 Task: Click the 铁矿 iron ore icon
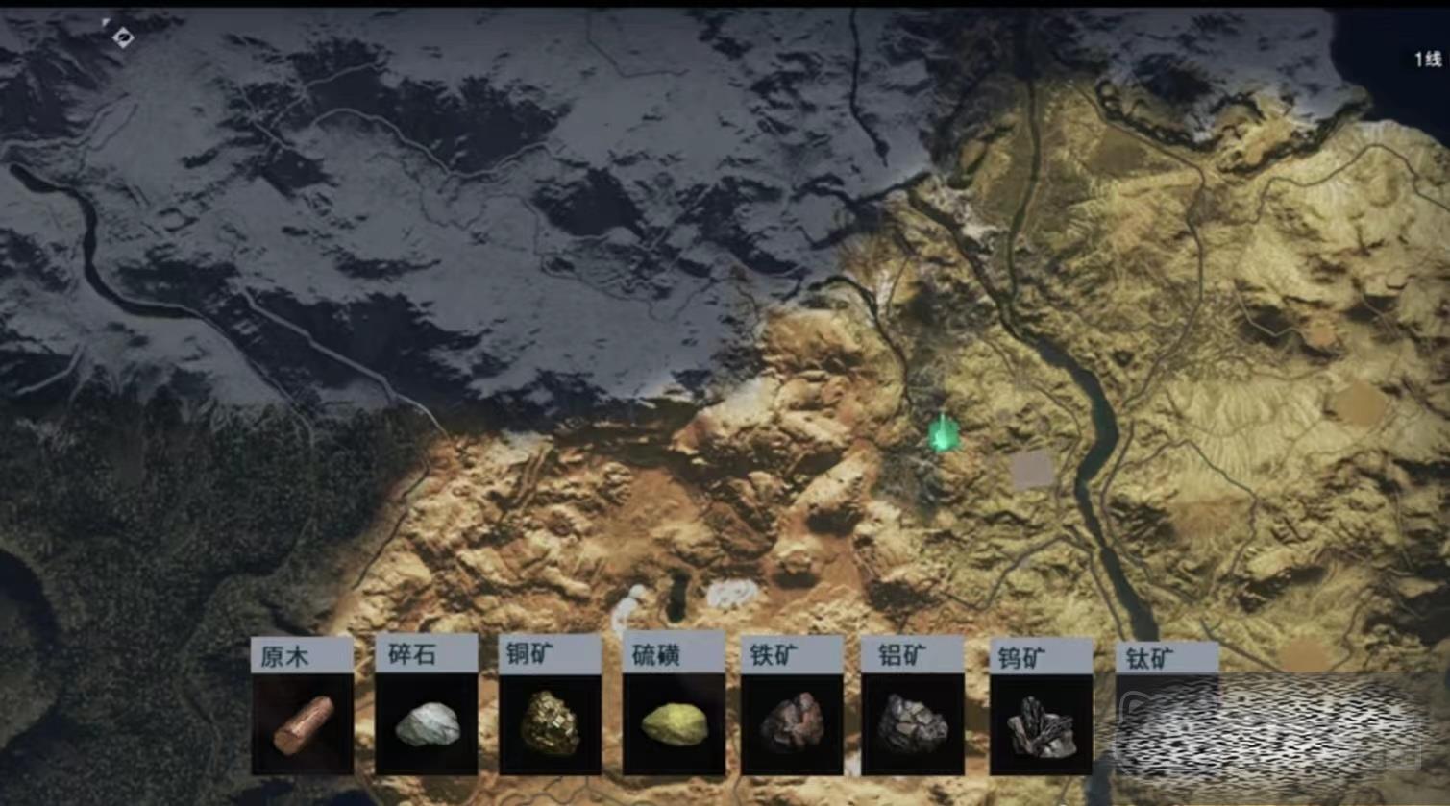[792, 723]
